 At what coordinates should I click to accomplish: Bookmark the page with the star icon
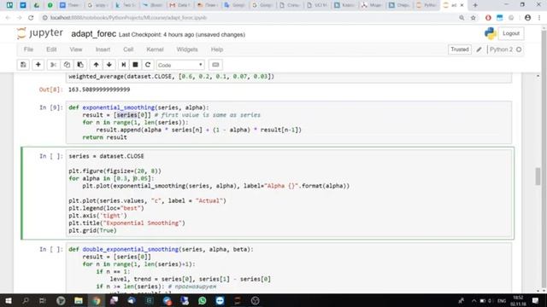pos(473,18)
